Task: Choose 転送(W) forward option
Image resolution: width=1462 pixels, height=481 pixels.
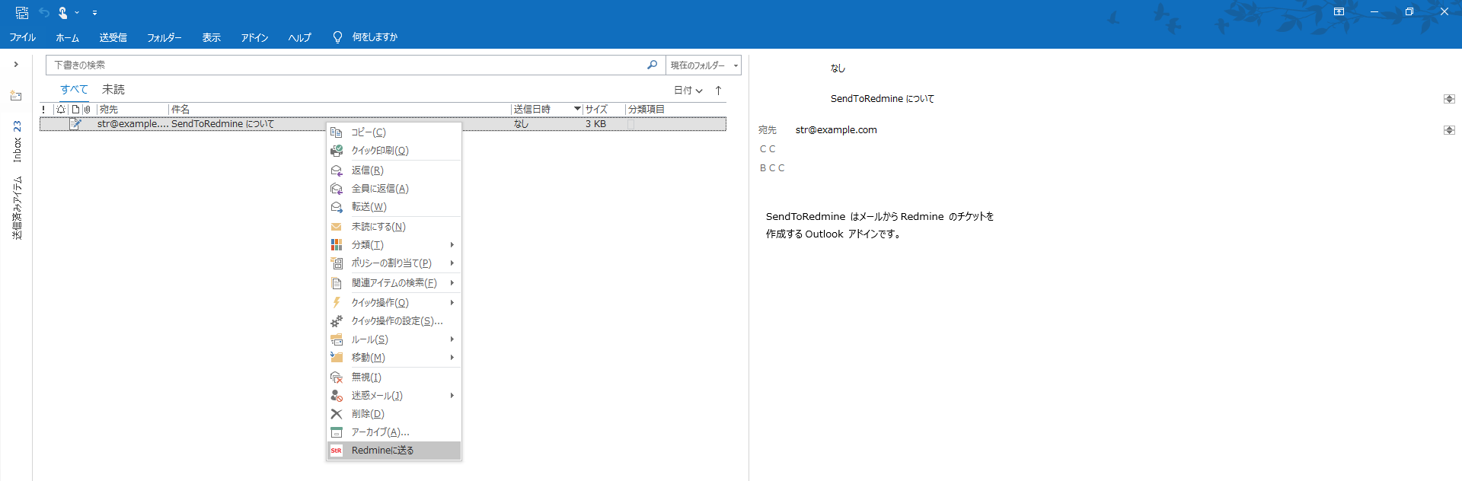Action: click(x=394, y=207)
